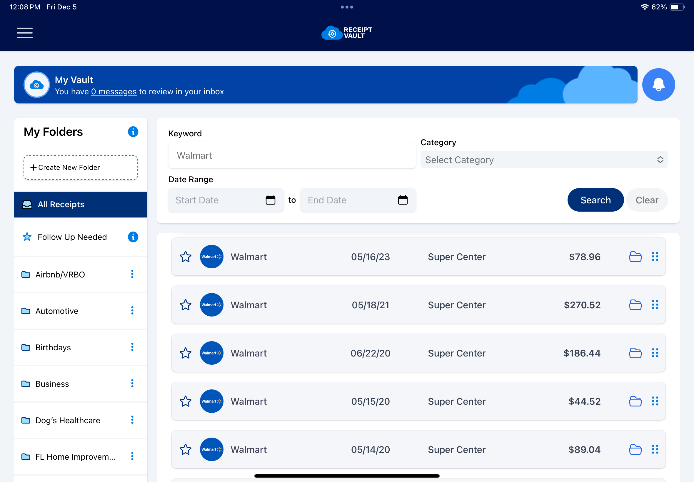Open Airbnb/VRBO folder options menu
The image size is (694, 482).
(x=132, y=274)
